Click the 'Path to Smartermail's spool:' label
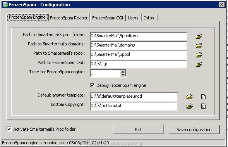The image size is (228, 147). pyautogui.click(x=59, y=53)
